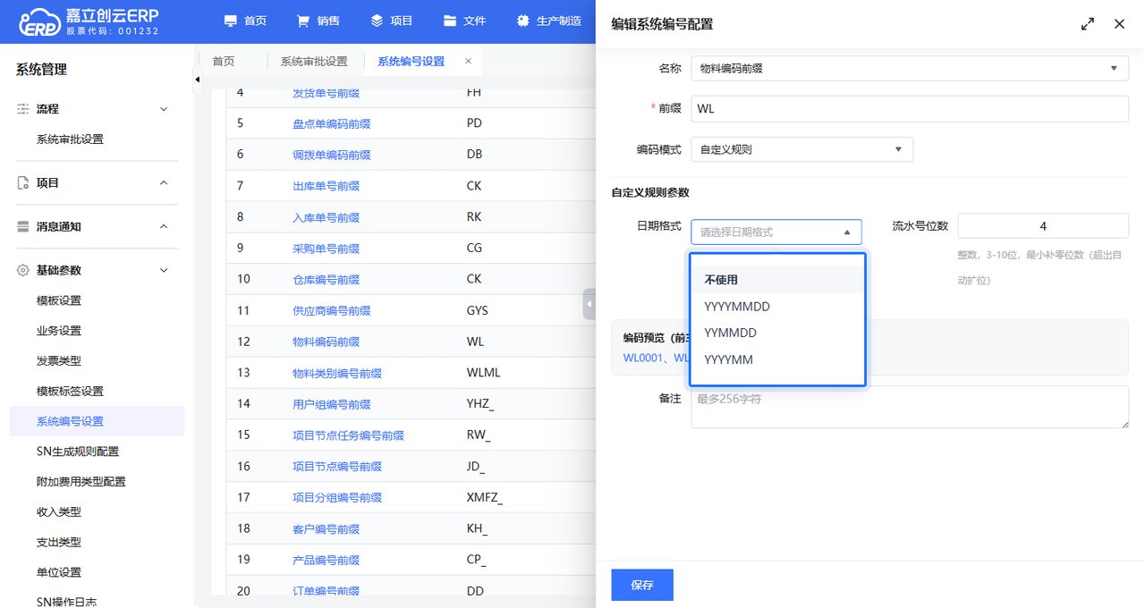Open the 产品编号前缀 link
This screenshot has width=1145, height=608.
pyautogui.click(x=327, y=561)
